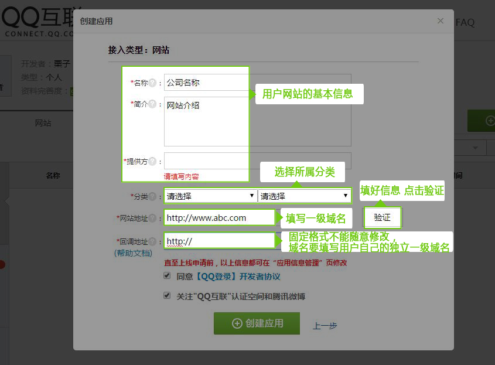Screen dimensions: 495x365
Task: Click into the 简介 text area
Action: click(258, 121)
